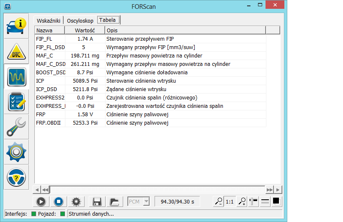This screenshot has width=343, height=222.
Task: Open the DTC error codes section
Action: [16, 52]
